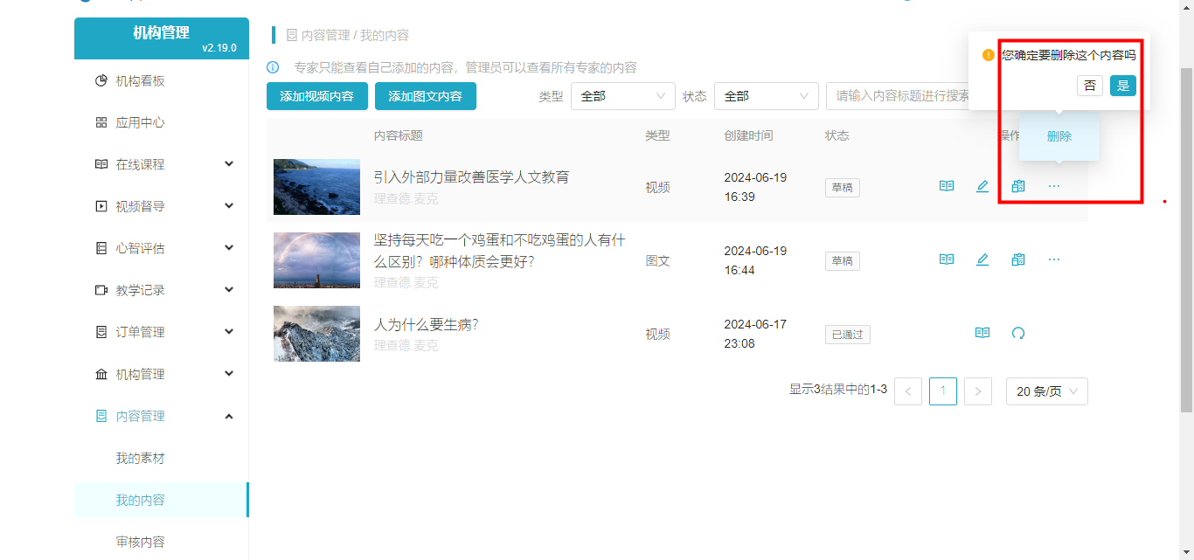The image size is (1194, 560).
Task: Edit the 坚持每天吃一个鸡蛋 article with the pencil icon
Action: tap(982, 259)
